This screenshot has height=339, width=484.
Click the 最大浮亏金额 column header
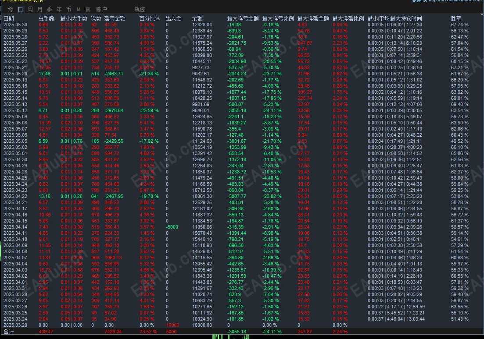pos(243,18)
